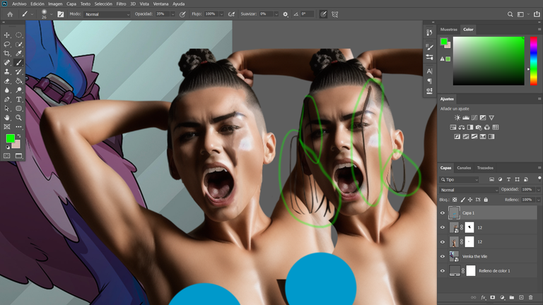Open the Modo blend mode dropdown in options bar

(x=107, y=14)
